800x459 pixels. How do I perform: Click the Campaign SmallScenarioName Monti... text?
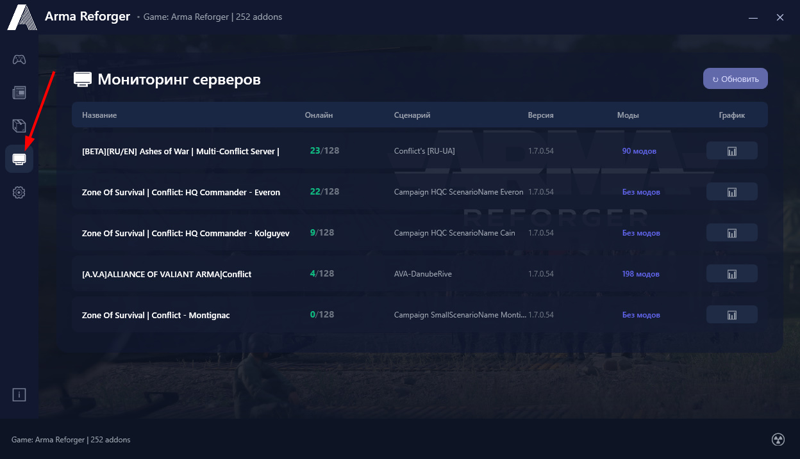click(460, 315)
